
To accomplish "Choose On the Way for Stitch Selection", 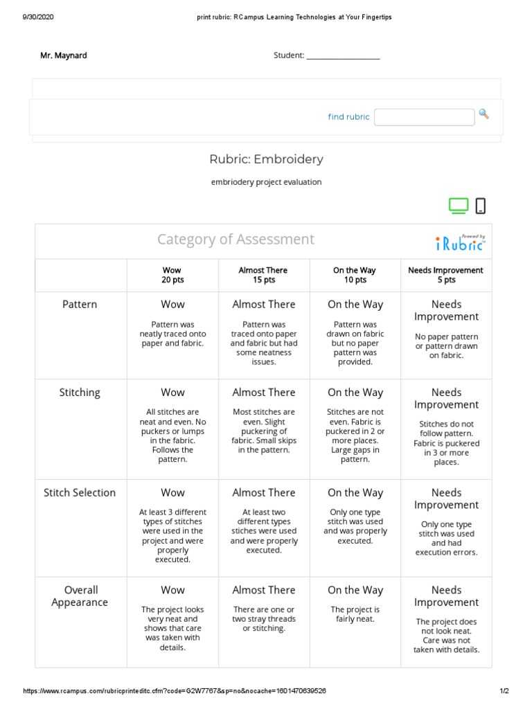I will click(x=355, y=526).
